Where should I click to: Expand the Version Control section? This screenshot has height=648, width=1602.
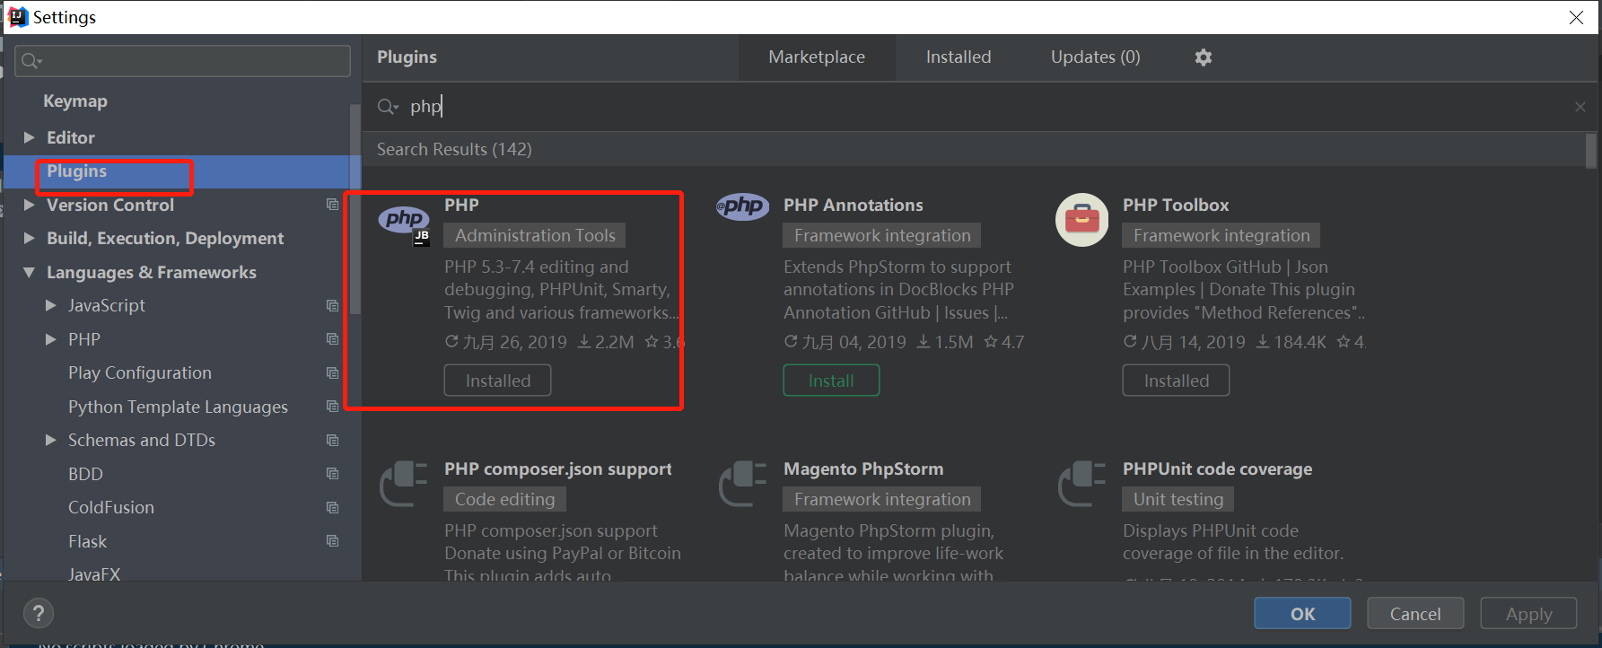[x=29, y=205]
